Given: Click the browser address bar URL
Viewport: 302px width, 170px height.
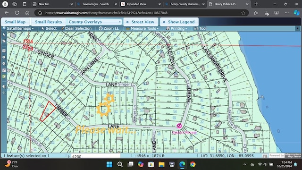Looking at the screenshot, I should coord(106,13).
